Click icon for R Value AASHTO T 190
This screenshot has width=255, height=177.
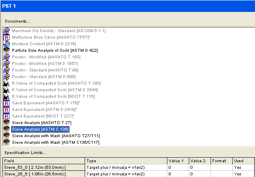tap(6, 83)
